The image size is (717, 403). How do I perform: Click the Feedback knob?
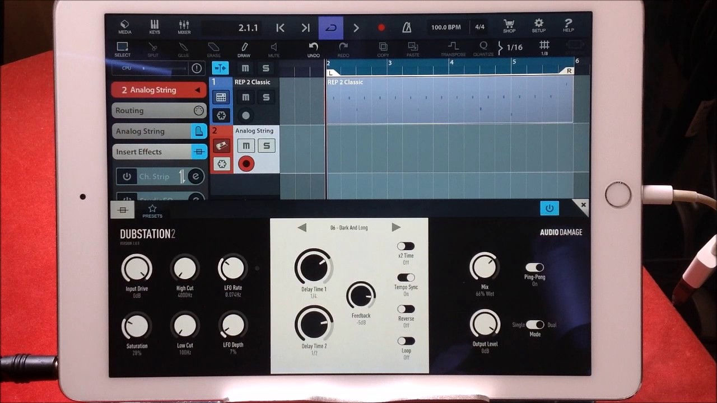point(361,296)
